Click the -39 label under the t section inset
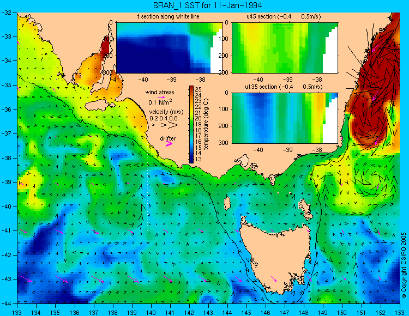 [171, 80]
